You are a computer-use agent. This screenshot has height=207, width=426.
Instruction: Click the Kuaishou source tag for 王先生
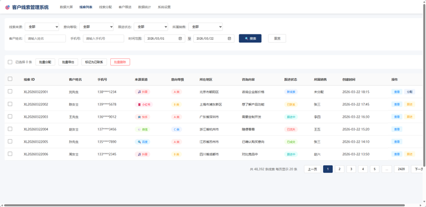pyautogui.click(x=142, y=117)
